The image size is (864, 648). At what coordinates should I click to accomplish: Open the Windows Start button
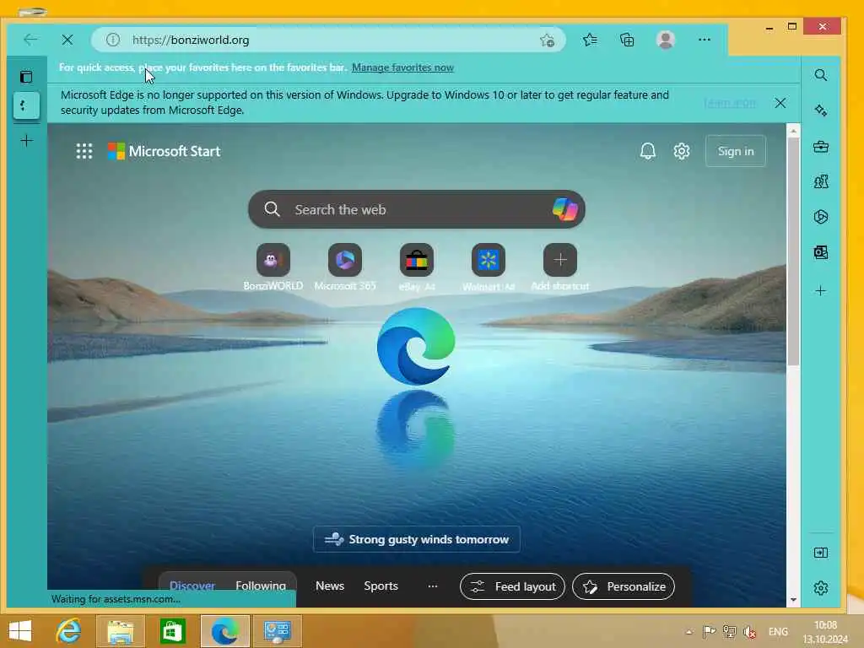[20, 631]
